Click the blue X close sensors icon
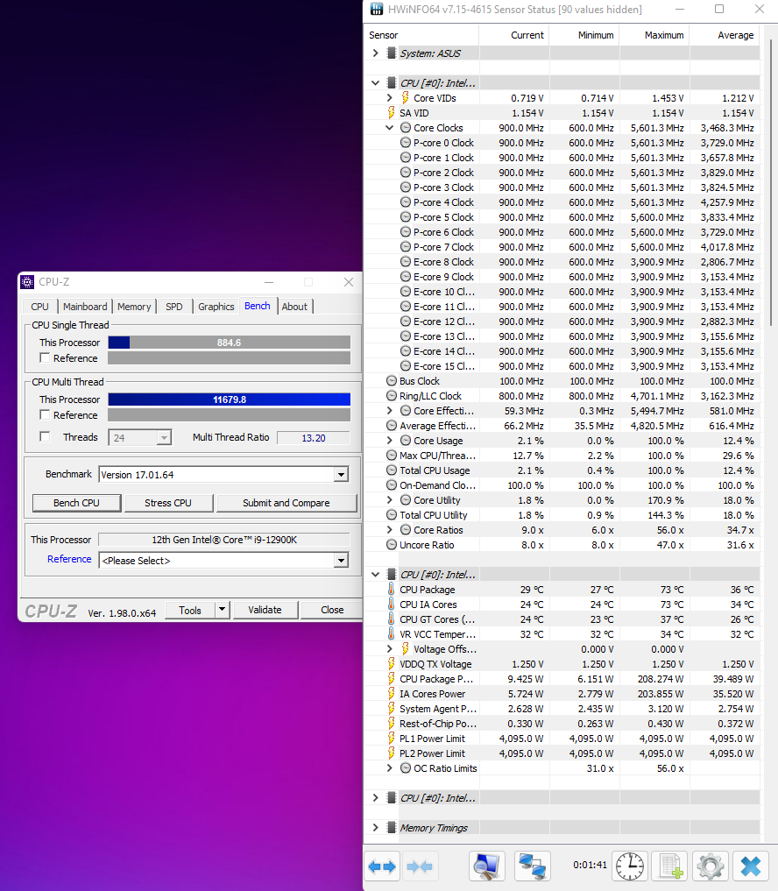778x891 pixels. pyautogui.click(x=751, y=866)
